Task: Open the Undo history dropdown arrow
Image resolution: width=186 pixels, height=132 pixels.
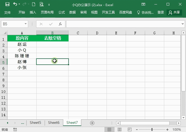Action: coord(19,4)
